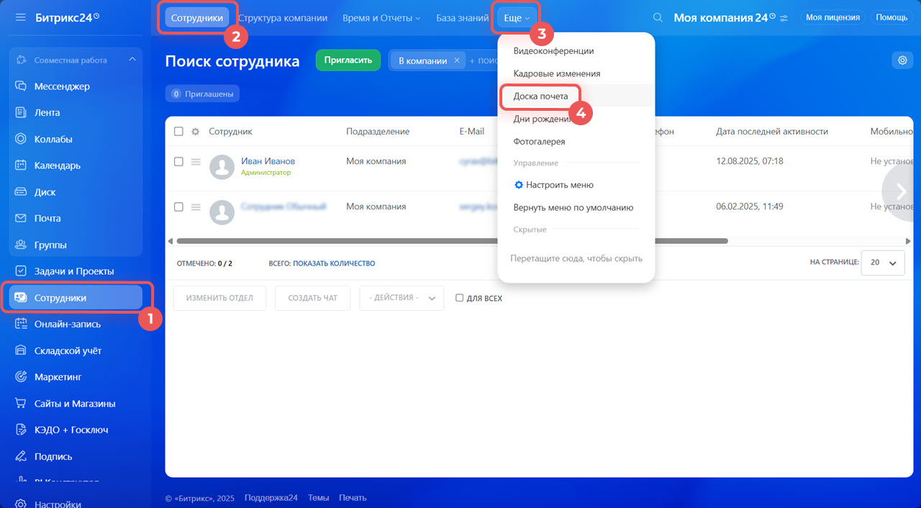Image resolution: width=921 pixels, height=508 pixels.
Task: Click the Приглашены counter chip
Action: pyautogui.click(x=202, y=94)
